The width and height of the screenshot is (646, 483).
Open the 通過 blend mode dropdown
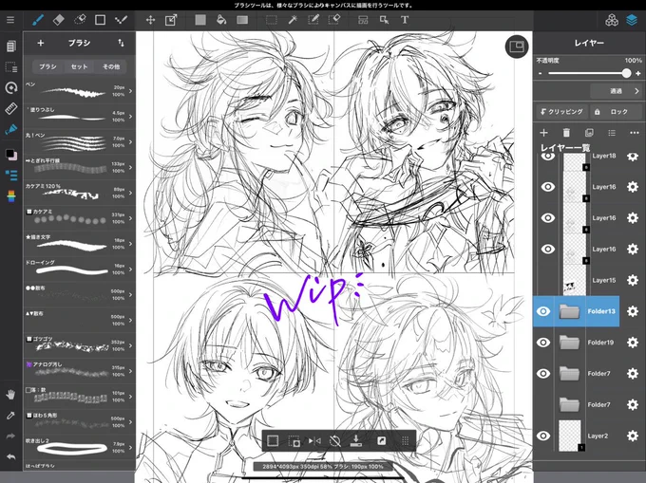coord(616,91)
